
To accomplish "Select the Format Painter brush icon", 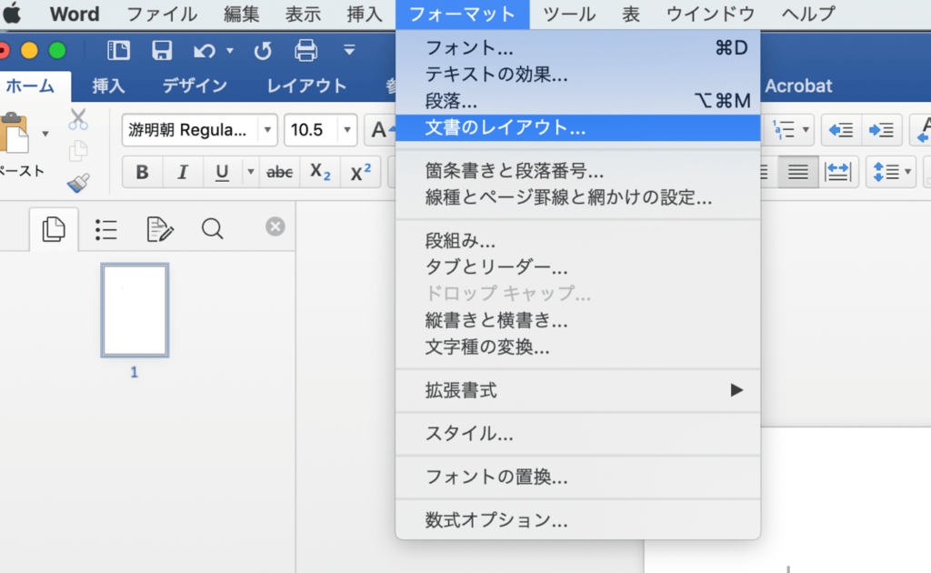I will [78, 183].
